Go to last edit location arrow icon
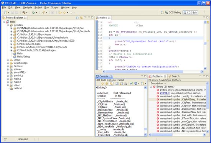 point(60,13)
